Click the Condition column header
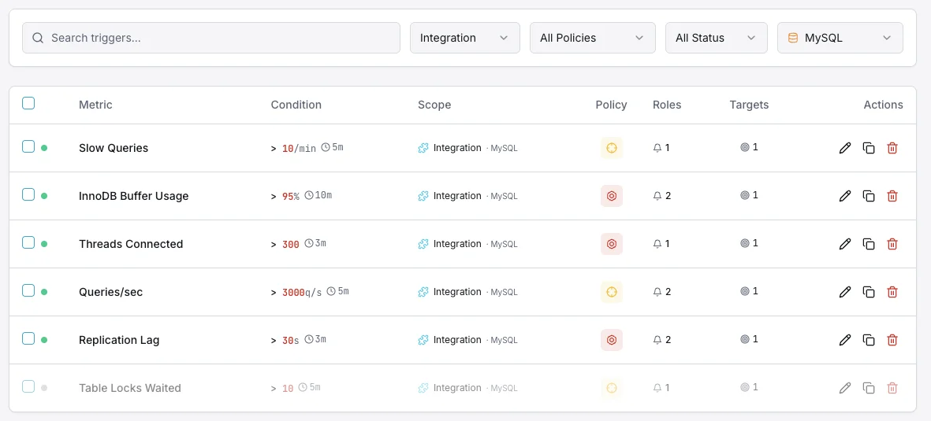931x421 pixels. 296,105
